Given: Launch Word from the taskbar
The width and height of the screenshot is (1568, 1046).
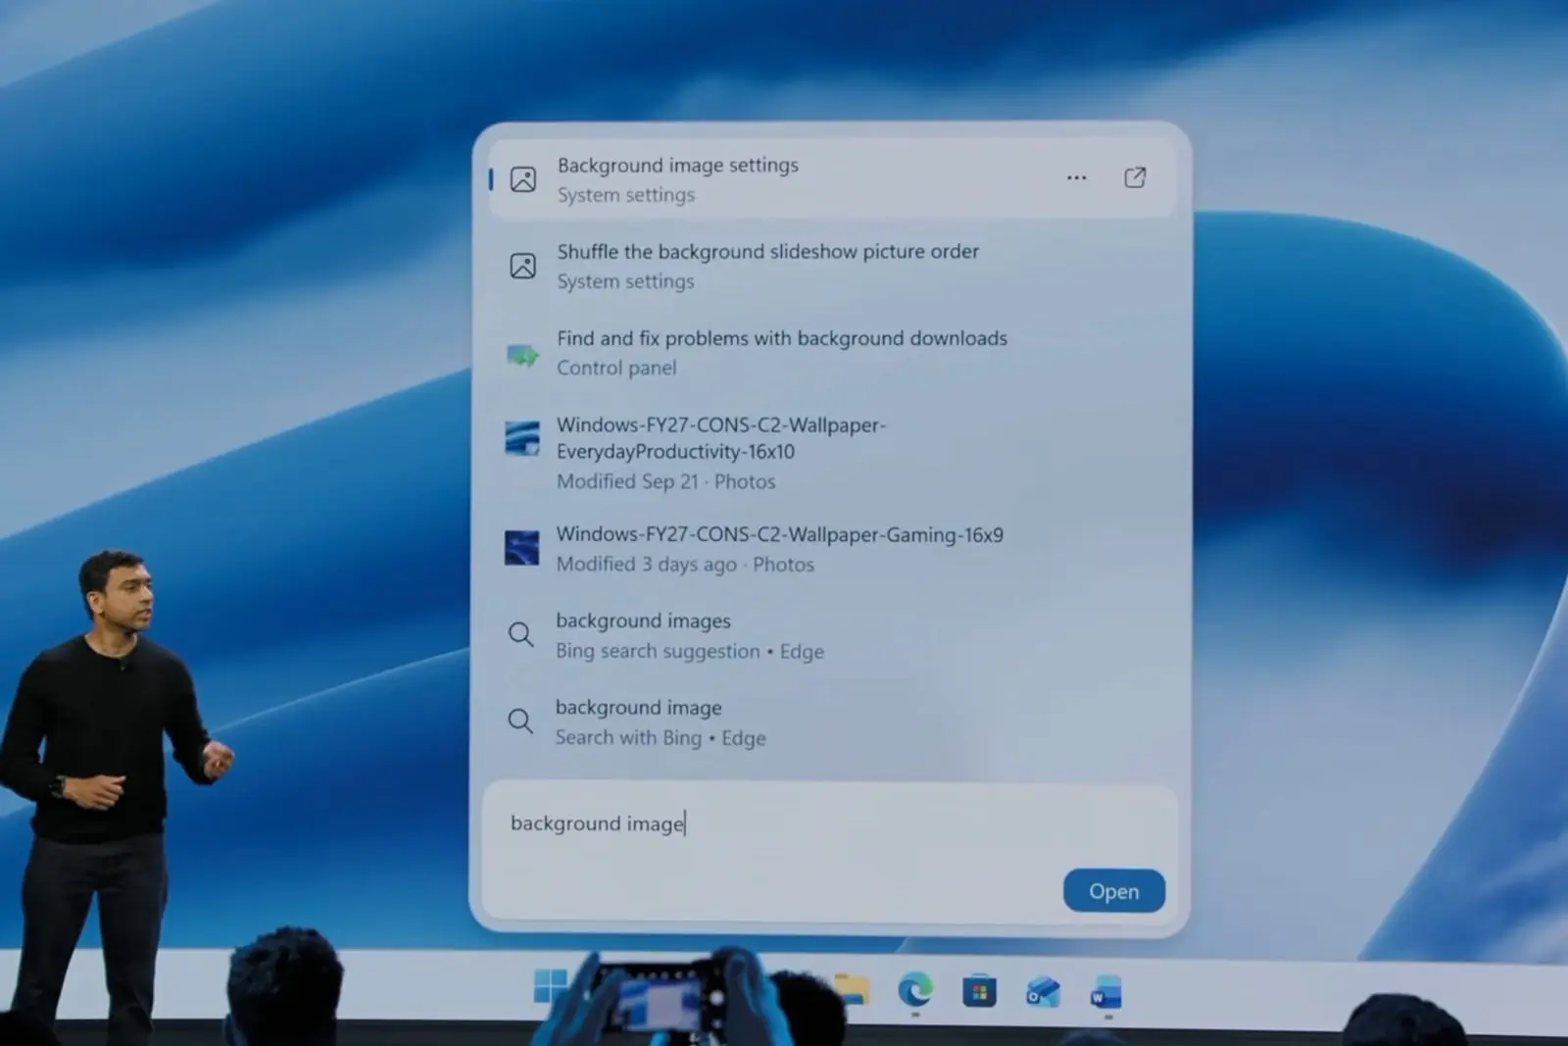Looking at the screenshot, I should click(x=1106, y=992).
